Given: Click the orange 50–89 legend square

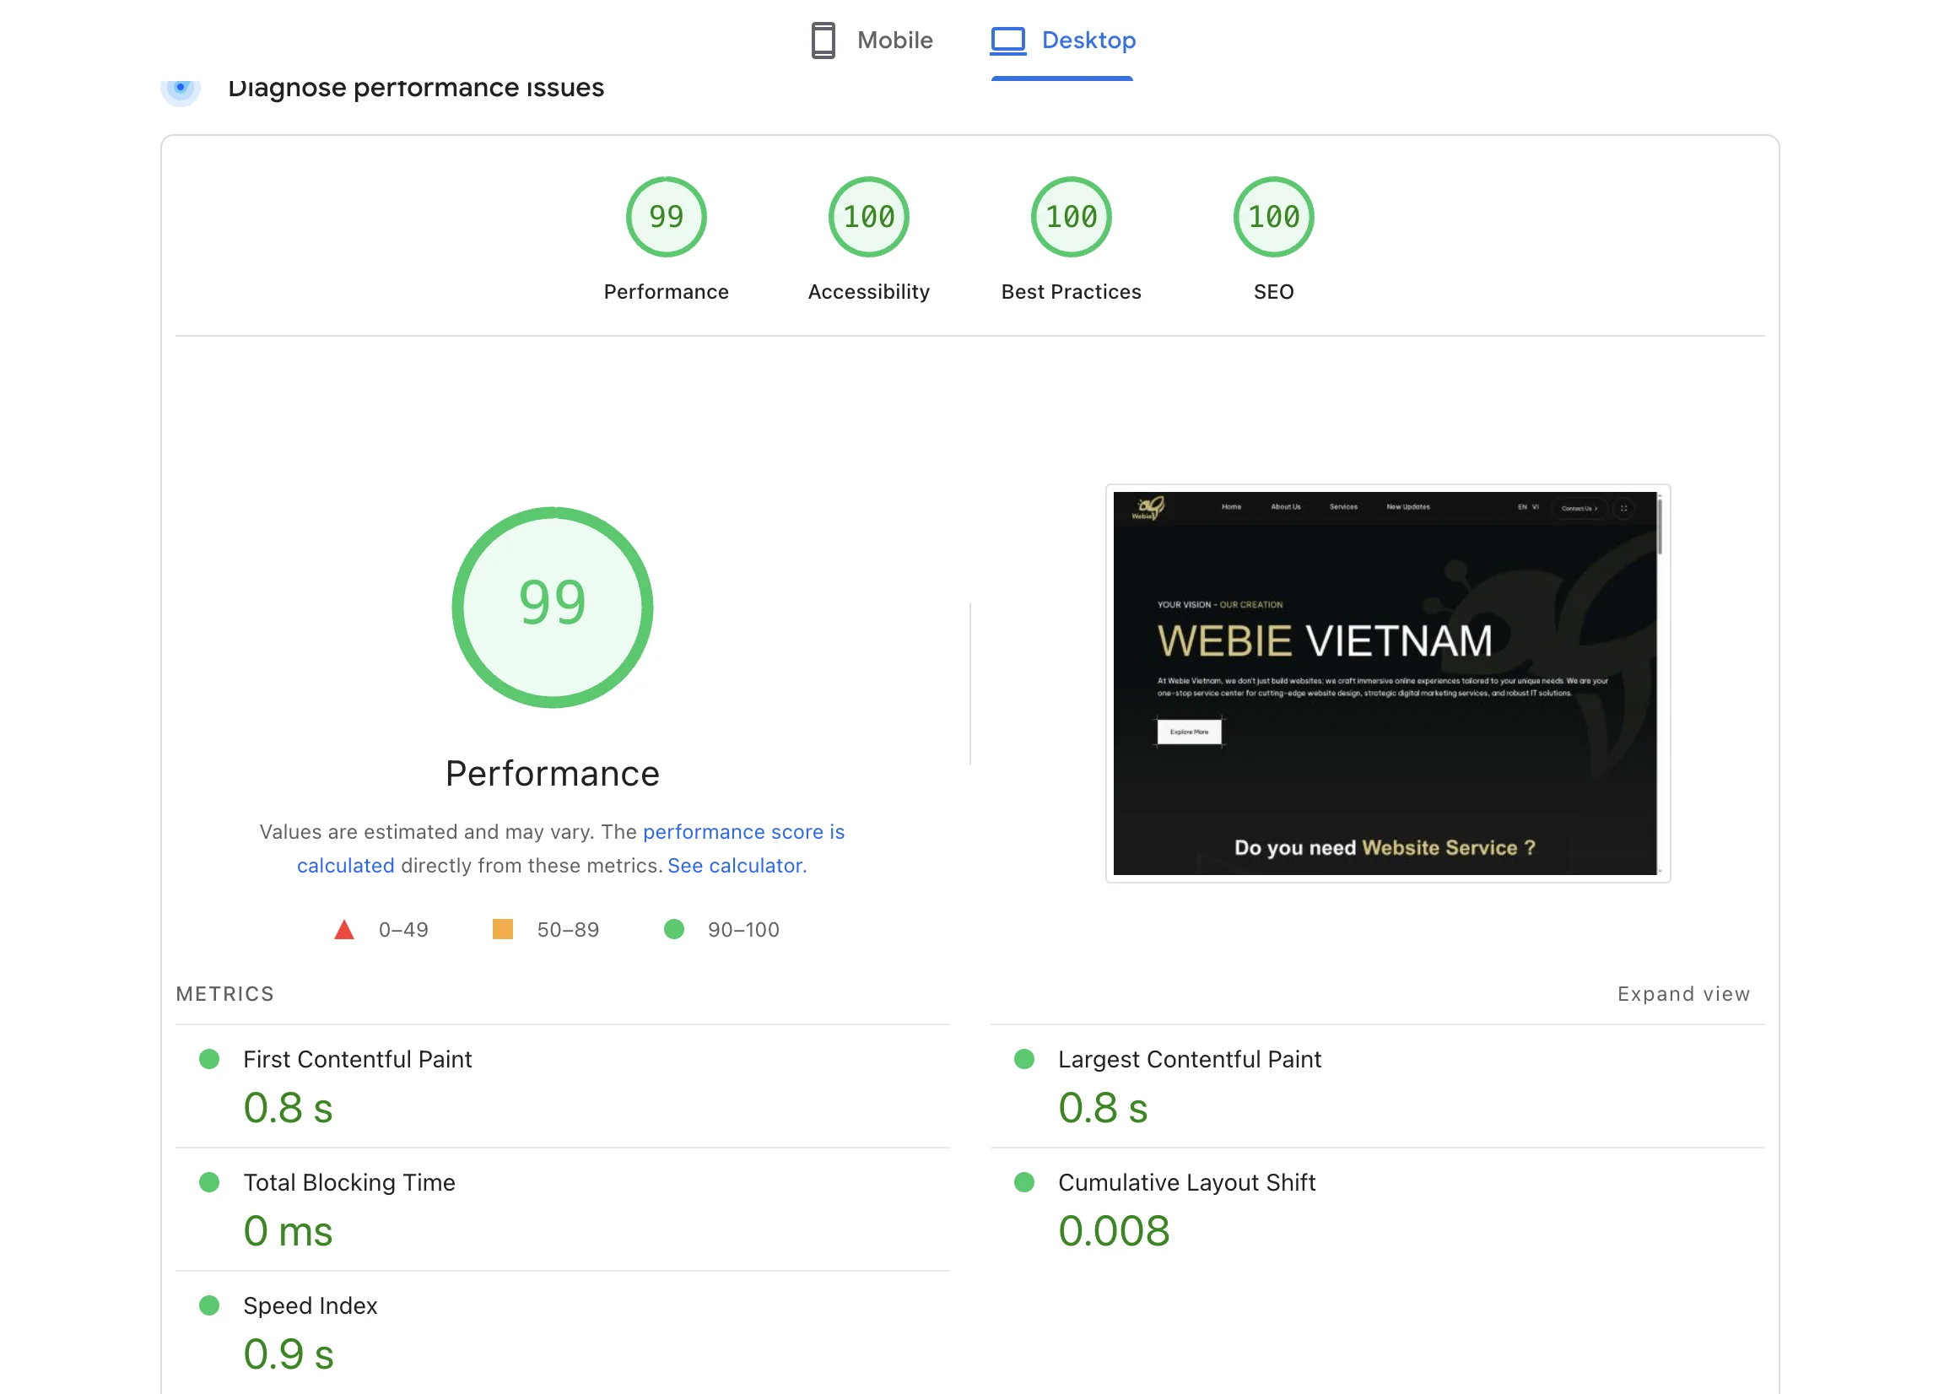Looking at the screenshot, I should coord(502,929).
